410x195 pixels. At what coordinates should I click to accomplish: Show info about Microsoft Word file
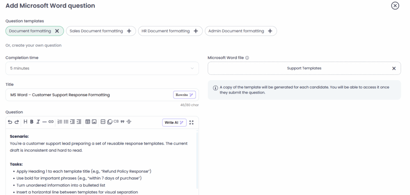pos(247,58)
